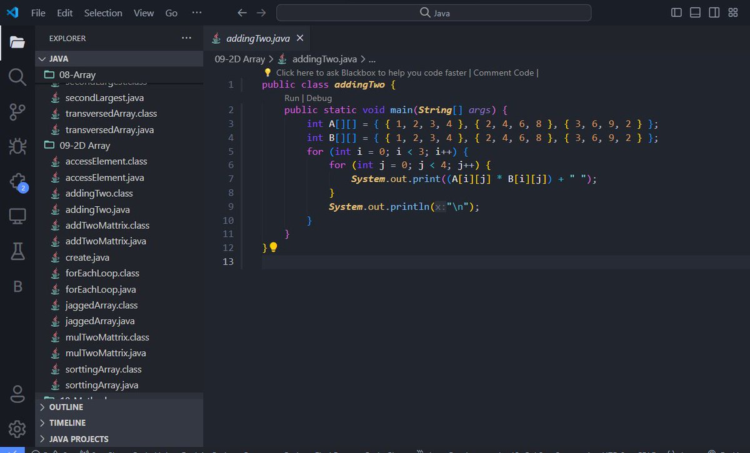Click the Java search command center box
Image resolution: width=750 pixels, height=453 pixels.
point(434,12)
